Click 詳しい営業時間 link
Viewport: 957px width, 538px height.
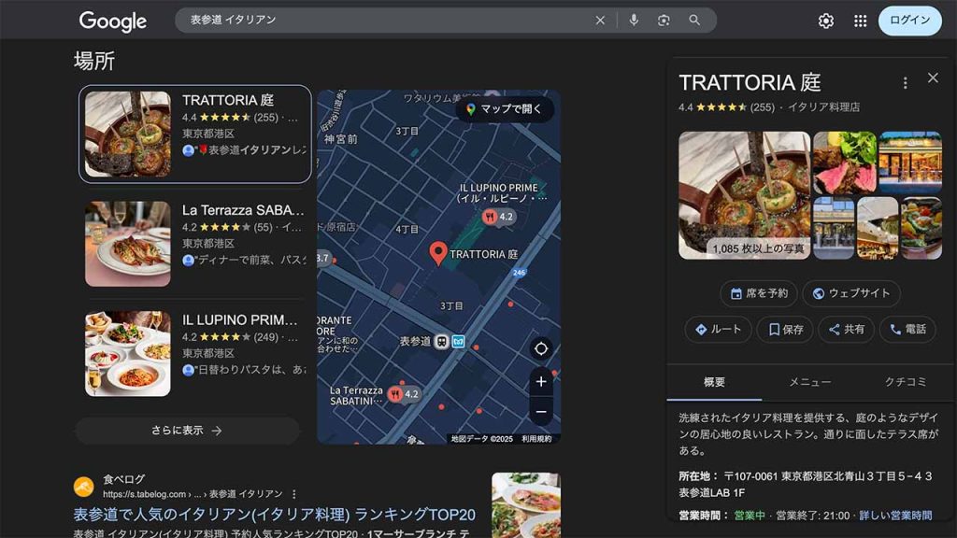[x=895, y=516]
